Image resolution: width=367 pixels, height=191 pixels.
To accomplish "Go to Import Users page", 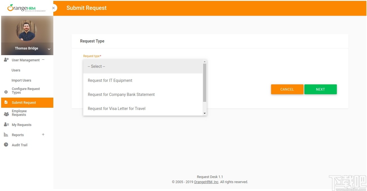I will coord(21,80).
